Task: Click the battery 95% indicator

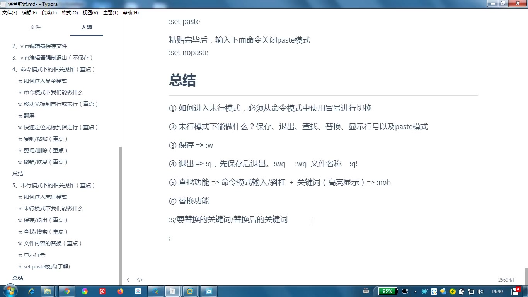Action: [388, 291]
